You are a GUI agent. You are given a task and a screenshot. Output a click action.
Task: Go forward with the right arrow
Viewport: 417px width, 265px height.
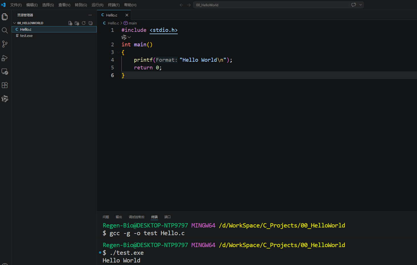pos(189,5)
